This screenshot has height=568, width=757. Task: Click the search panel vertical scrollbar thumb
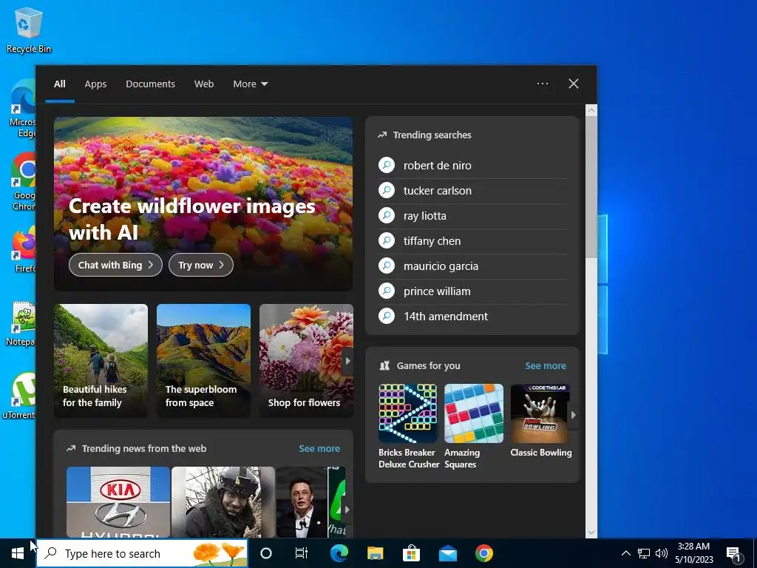(x=591, y=186)
